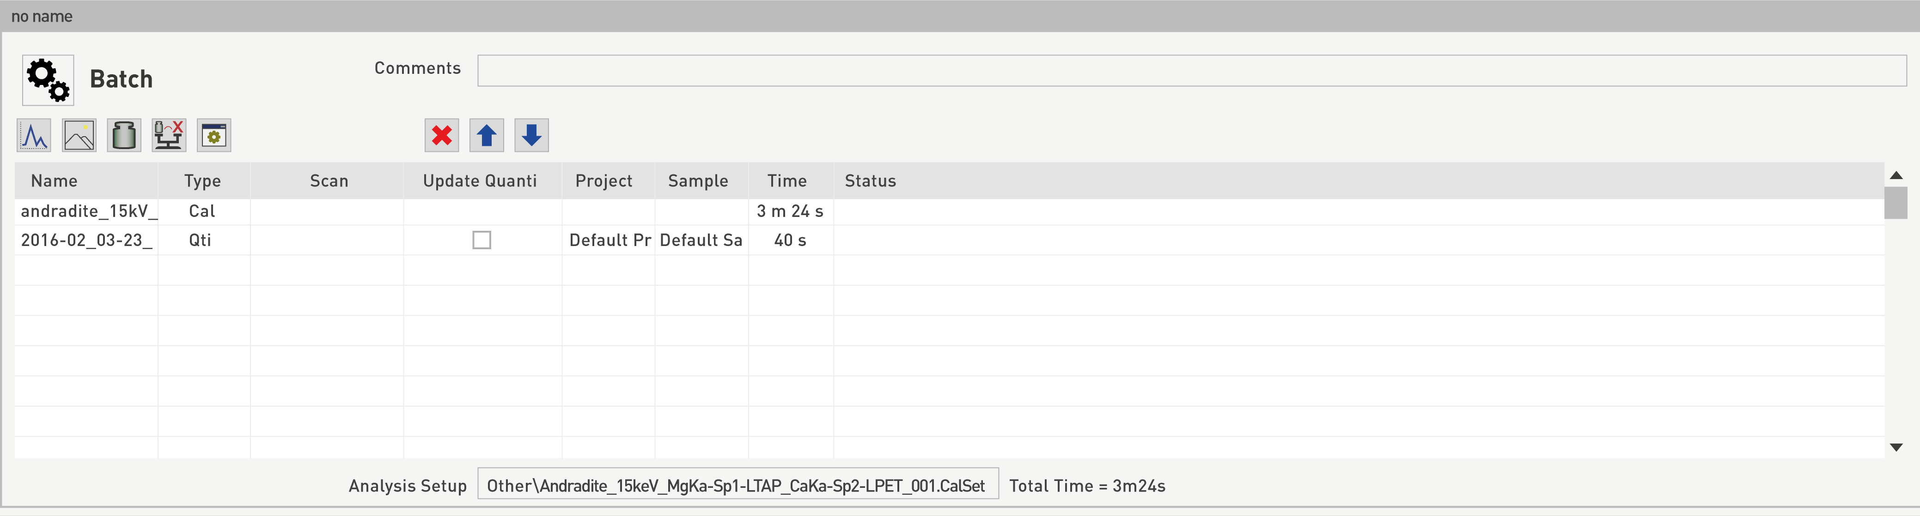This screenshot has height=516, width=1920.
Task: Add a quantification balance item to batch
Action: [x=169, y=136]
